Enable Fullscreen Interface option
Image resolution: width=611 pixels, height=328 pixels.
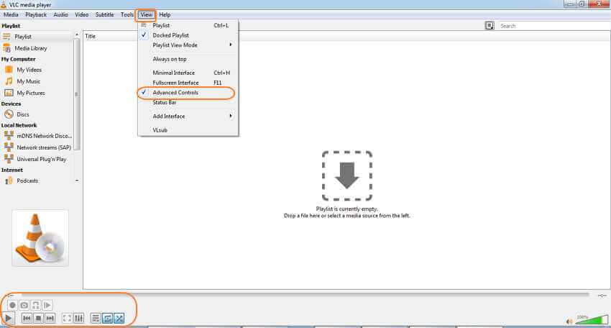[x=188, y=83]
